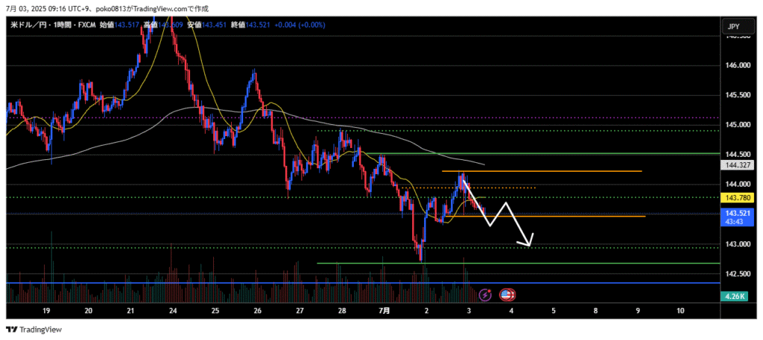Select the green line near 144.500
763x340 pixels.
pos(596,153)
